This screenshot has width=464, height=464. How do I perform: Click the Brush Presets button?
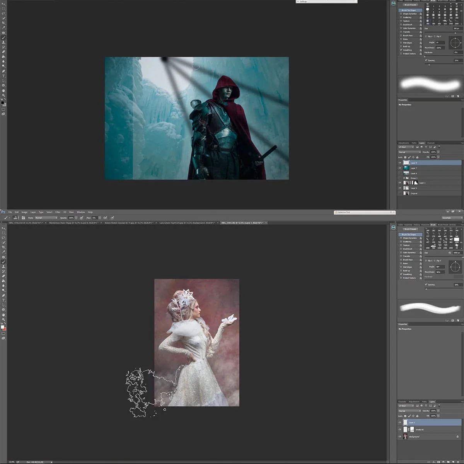[410, 229]
